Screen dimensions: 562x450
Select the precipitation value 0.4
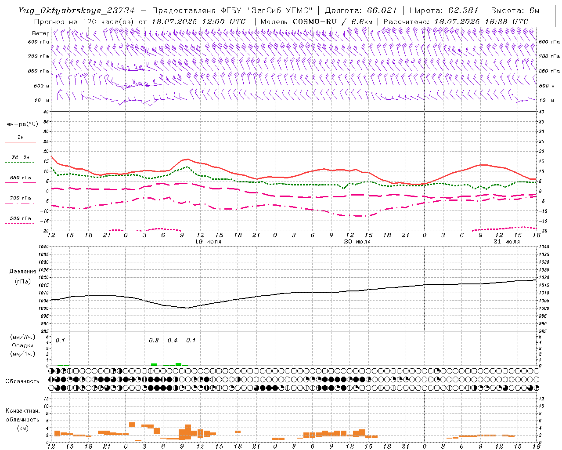[x=173, y=341]
